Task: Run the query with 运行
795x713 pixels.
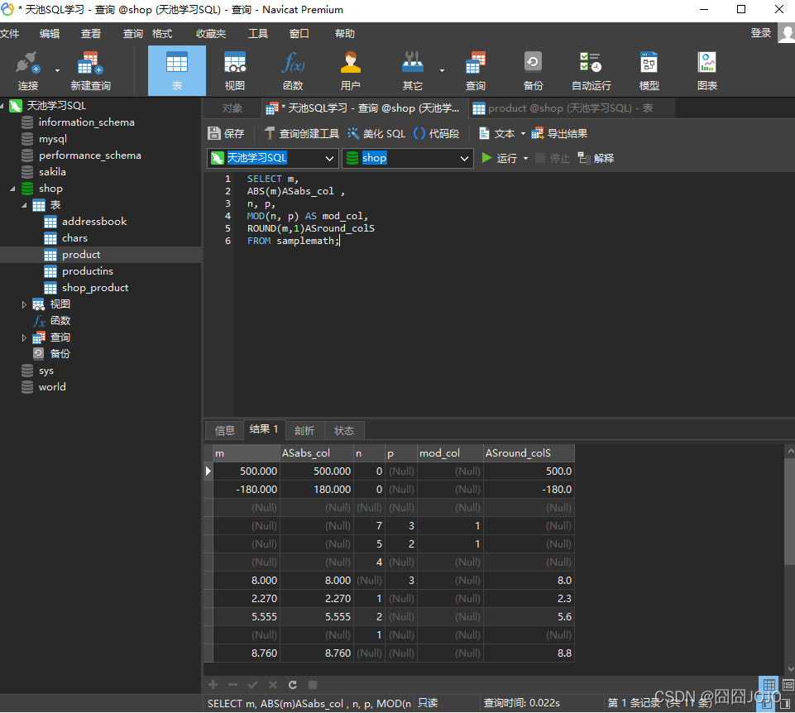Action: pos(500,158)
